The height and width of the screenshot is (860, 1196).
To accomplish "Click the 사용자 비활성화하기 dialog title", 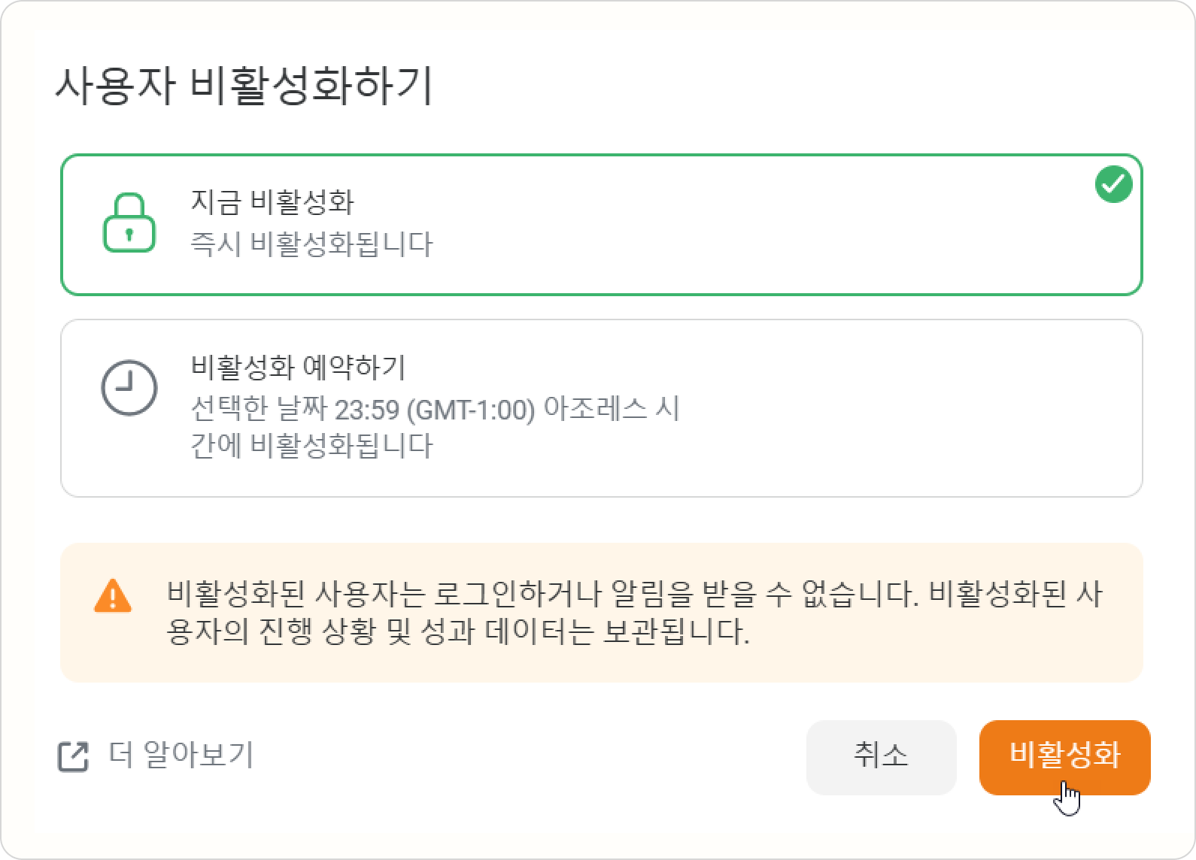I will point(244,86).
